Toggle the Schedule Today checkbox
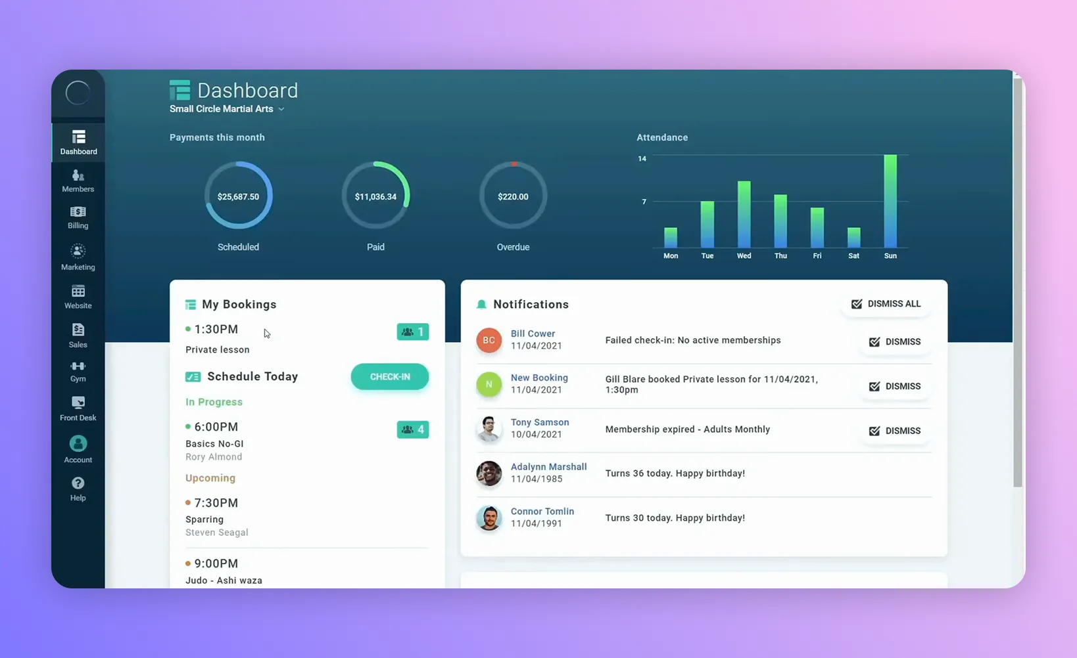This screenshot has width=1077, height=658. click(192, 376)
